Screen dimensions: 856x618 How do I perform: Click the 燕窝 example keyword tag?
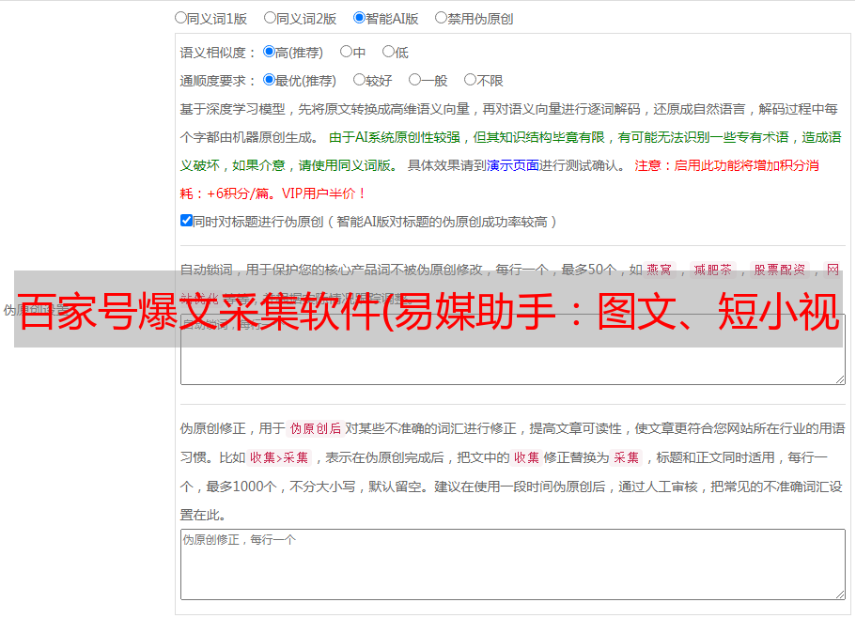pos(659,270)
